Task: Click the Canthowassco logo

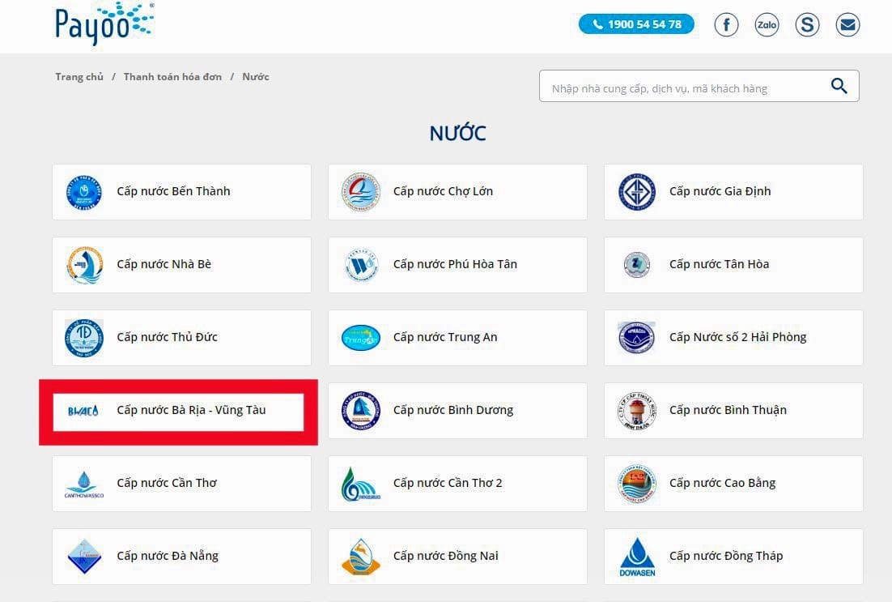Action: (84, 484)
